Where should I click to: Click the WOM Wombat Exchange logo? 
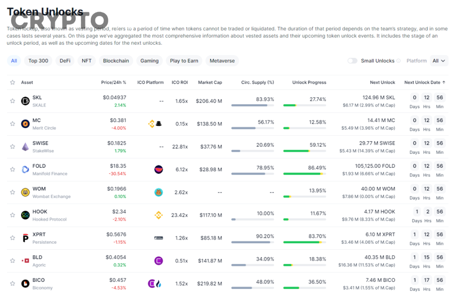click(26, 192)
